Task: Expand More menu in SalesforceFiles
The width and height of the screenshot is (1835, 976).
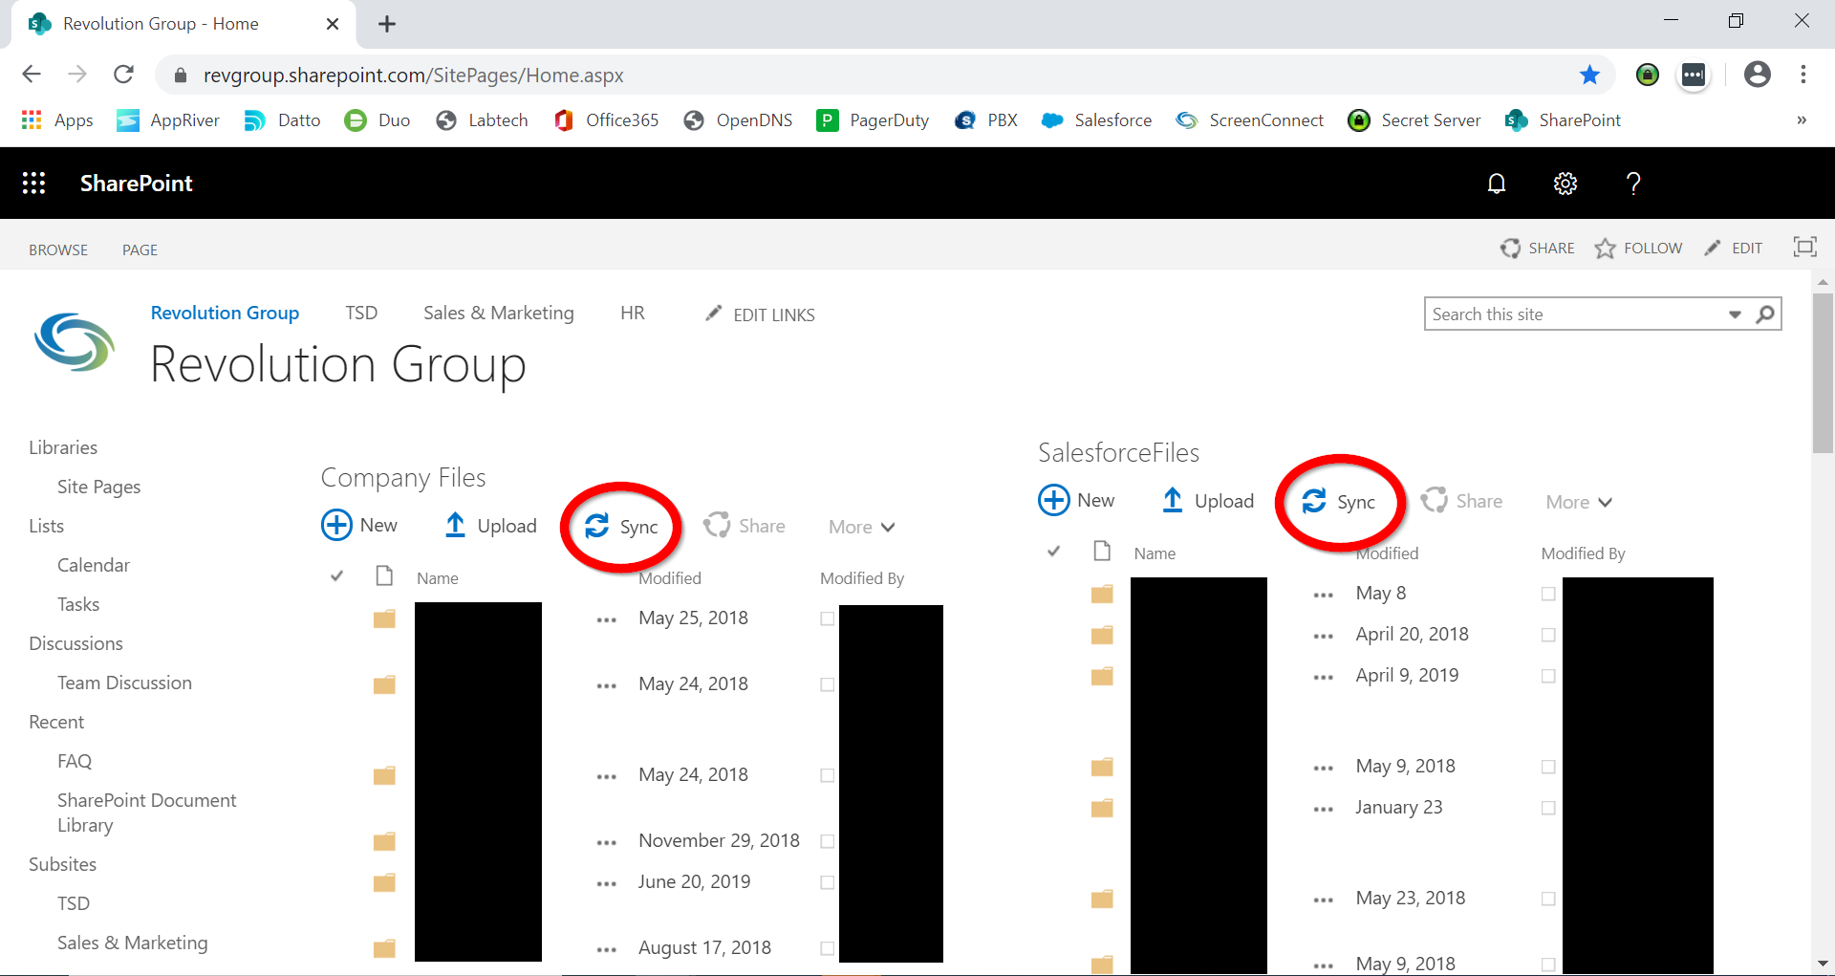Action: [1579, 502]
